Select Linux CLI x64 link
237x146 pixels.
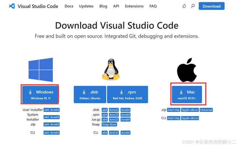105,133
